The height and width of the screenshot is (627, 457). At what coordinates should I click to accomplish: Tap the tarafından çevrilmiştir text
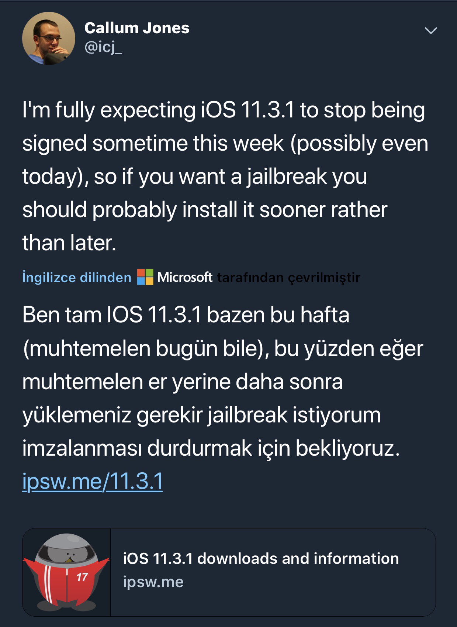pos(289,277)
